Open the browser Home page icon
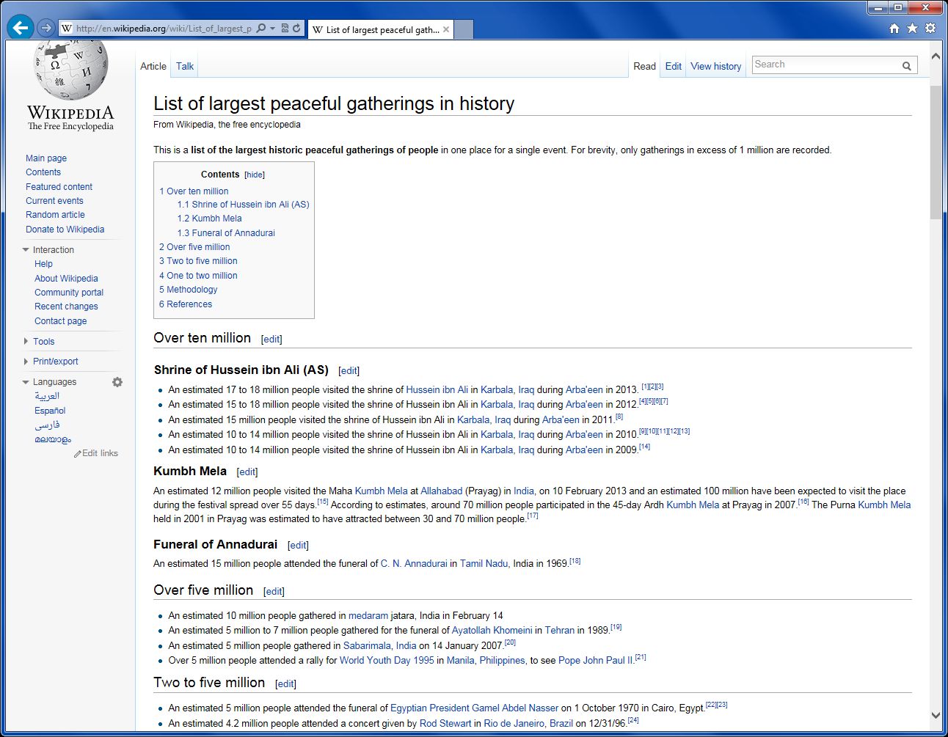Screen dimensions: 948x737 (894, 29)
